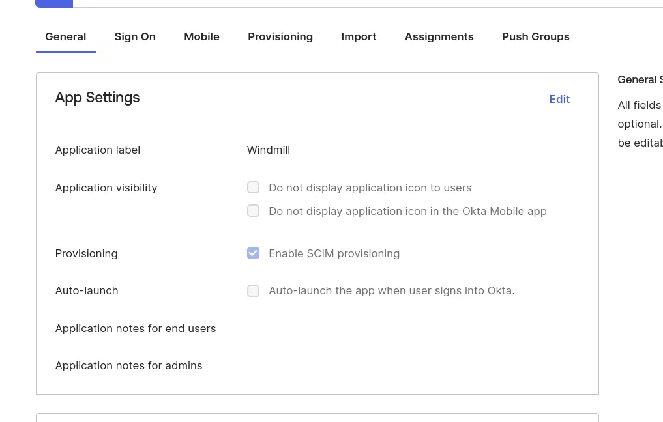The height and width of the screenshot is (422, 663).
Task: Disable the Enable SCIM provisioning checkbox
Action: point(254,253)
